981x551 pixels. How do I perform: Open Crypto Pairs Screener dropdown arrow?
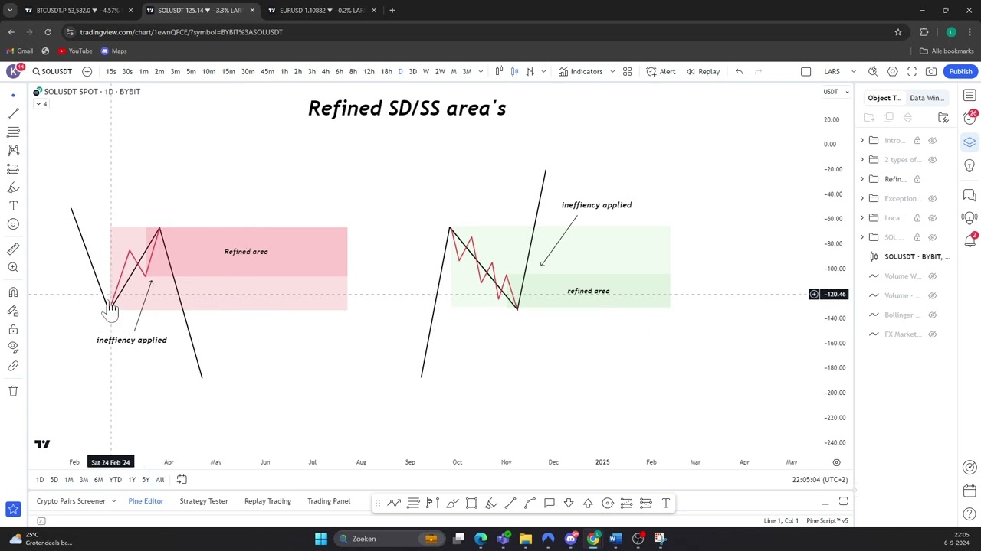click(x=113, y=501)
